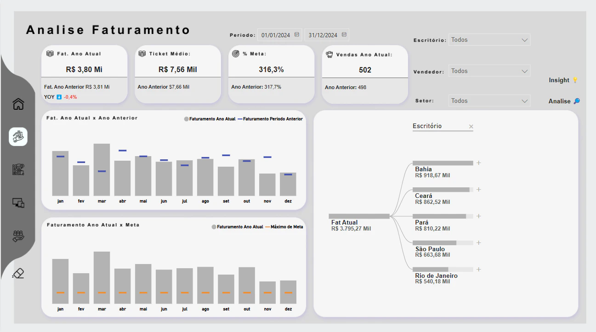Click the Vendas Ano Atual cart icon
This screenshot has height=332, width=596.
[x=329, y=54]
